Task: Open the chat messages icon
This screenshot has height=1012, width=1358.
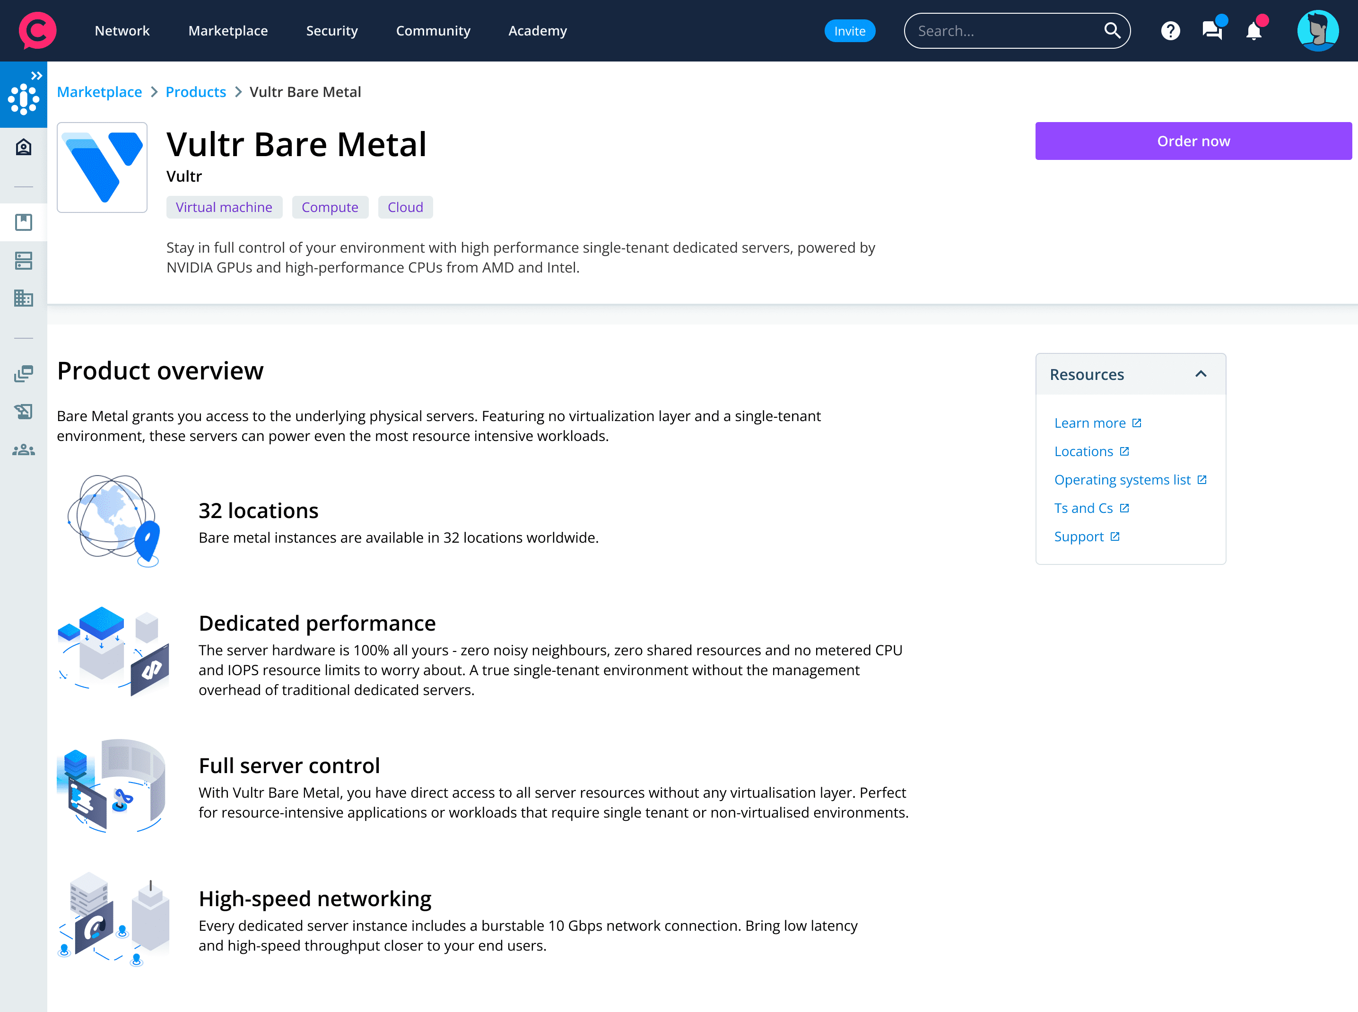Action: [1212, 31]
